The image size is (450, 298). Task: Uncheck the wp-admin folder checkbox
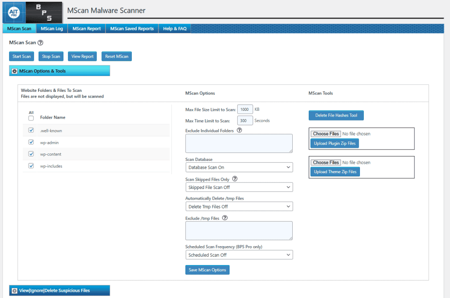31,142
